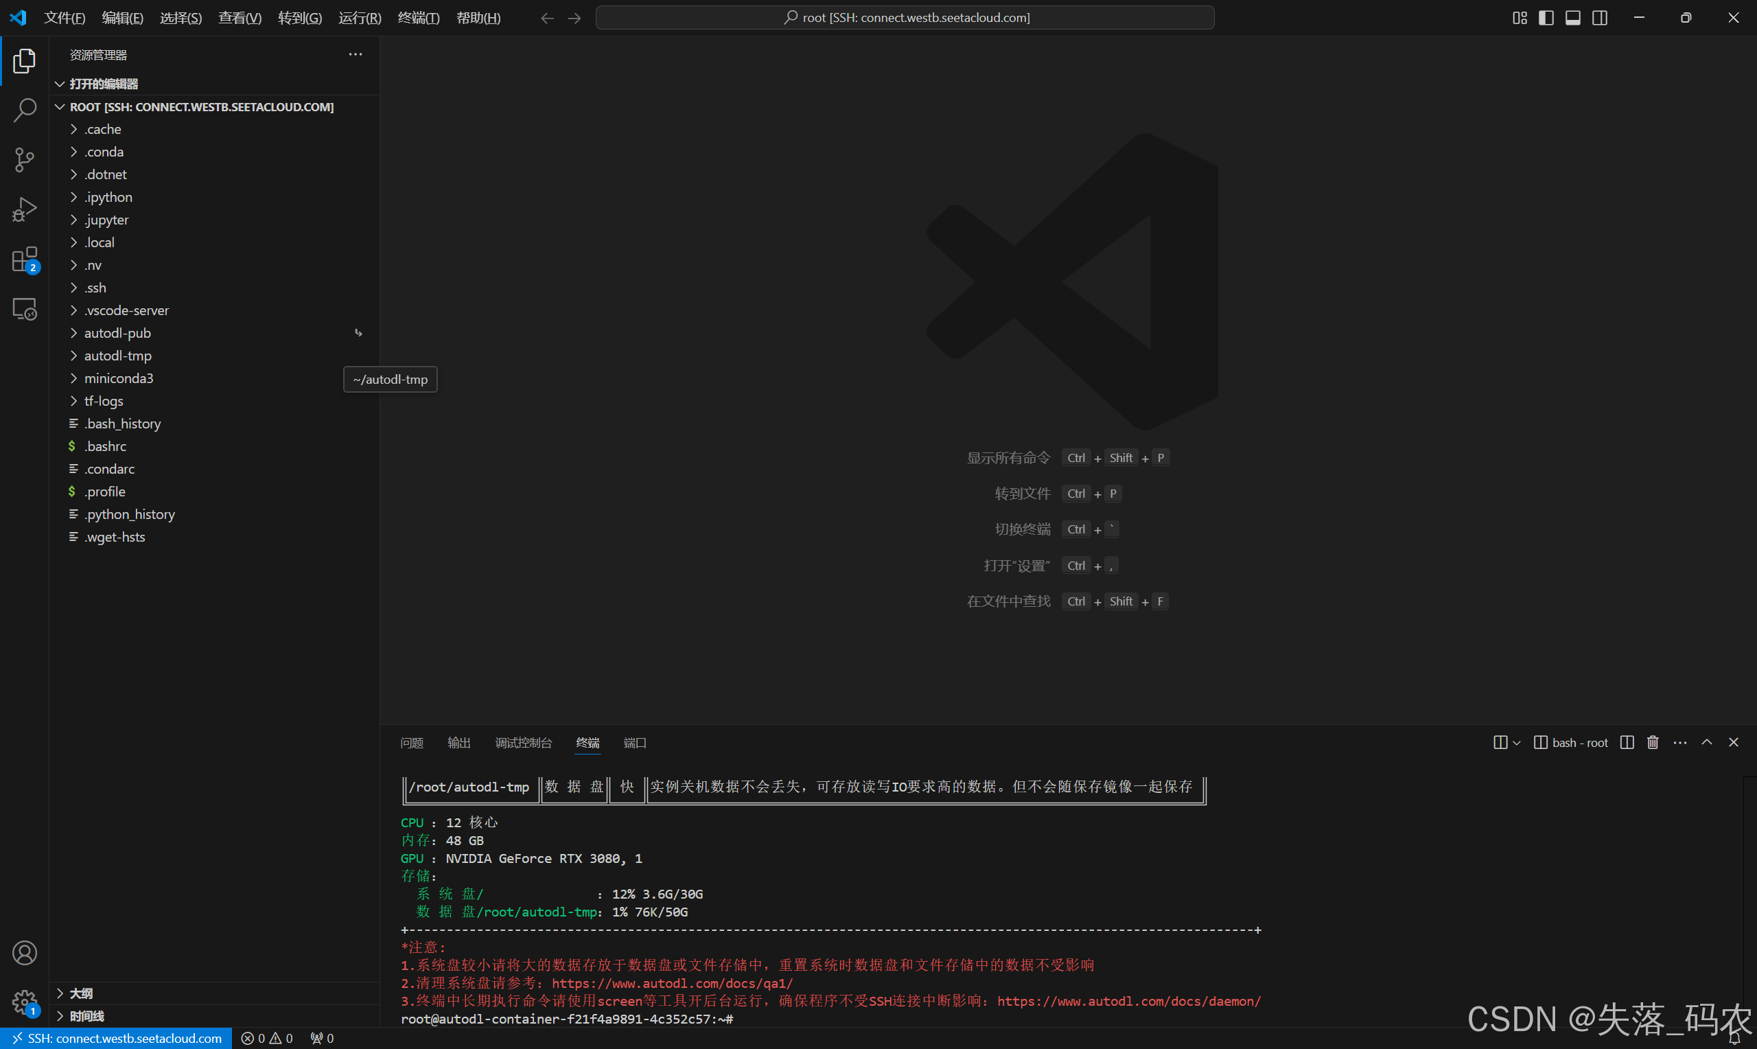Screen dimensions: 1757x1049
Task: Toggle the primary side bar layout button
Action: point(1546,18)
